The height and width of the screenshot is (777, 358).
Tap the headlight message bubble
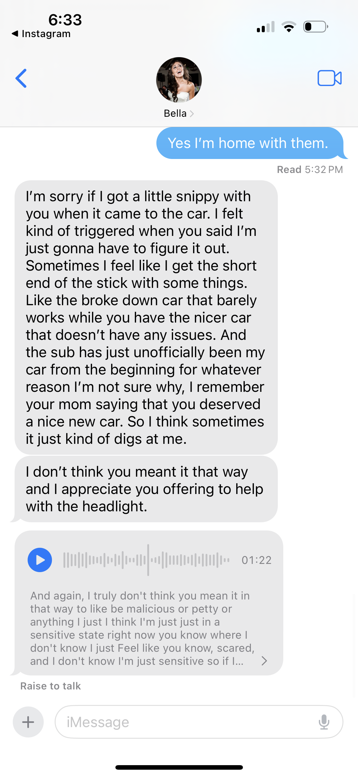[146, 489]
